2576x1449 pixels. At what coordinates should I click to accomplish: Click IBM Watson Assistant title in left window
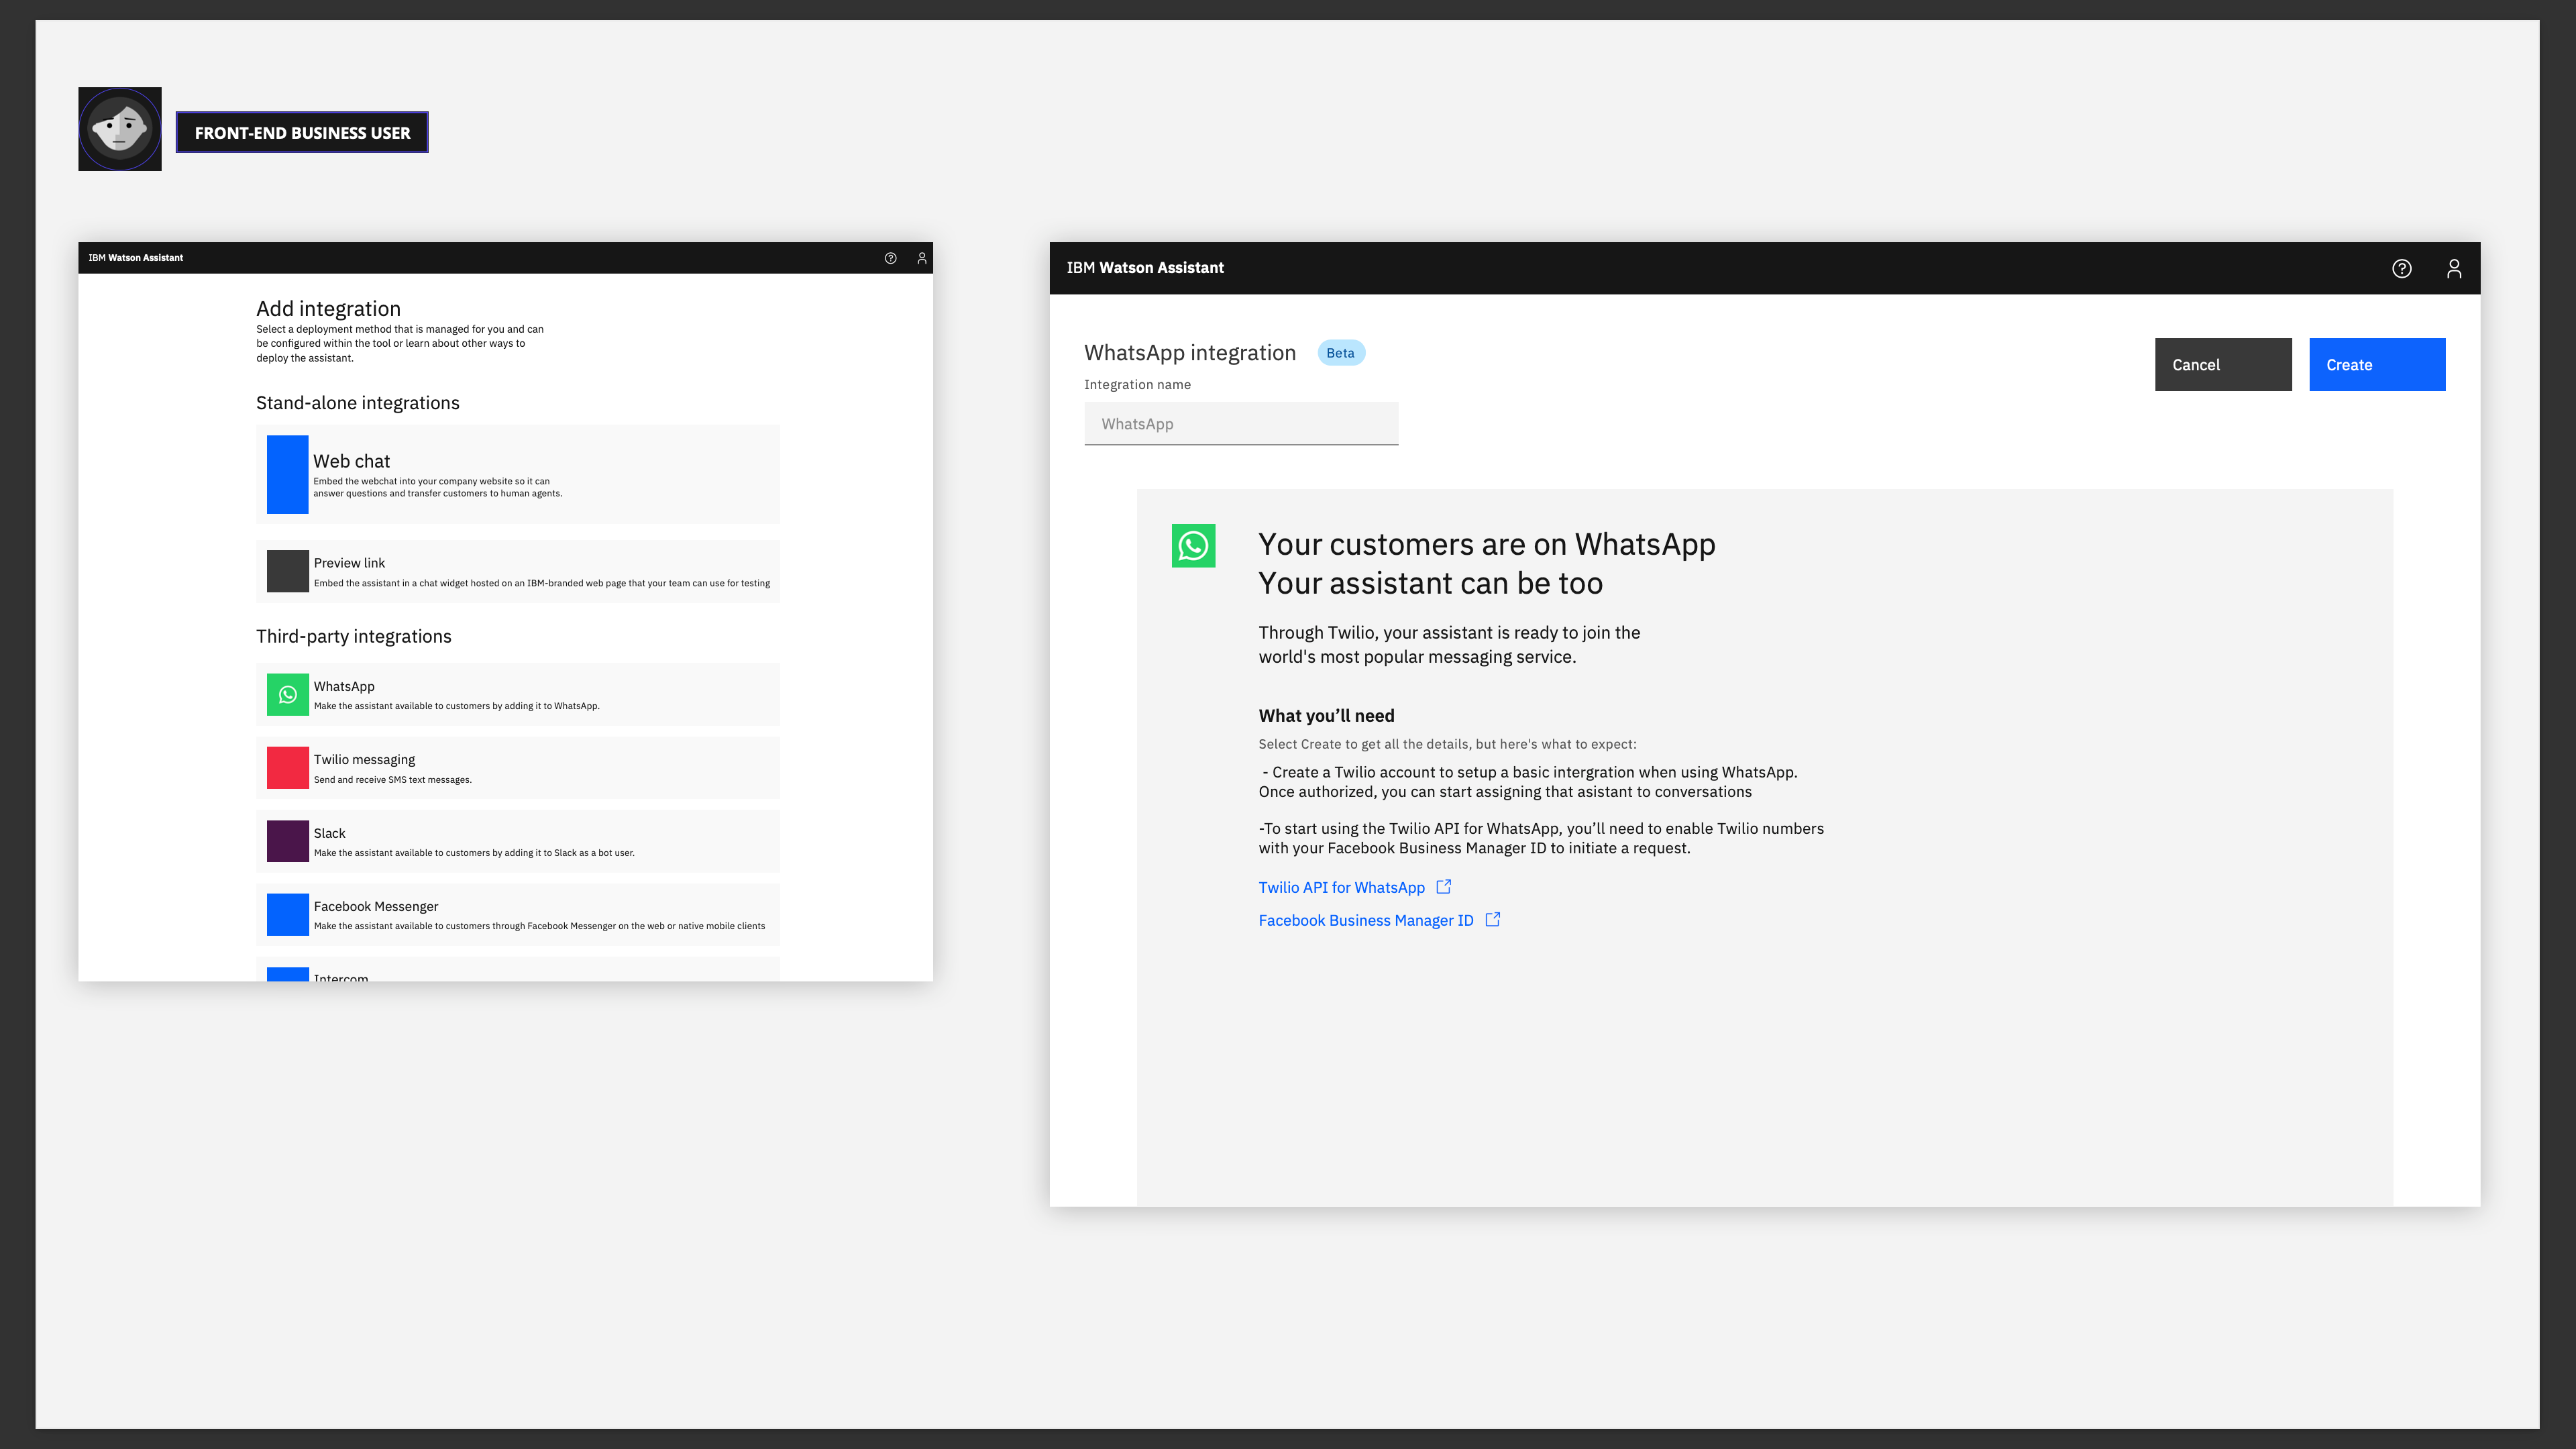(136, 258)
